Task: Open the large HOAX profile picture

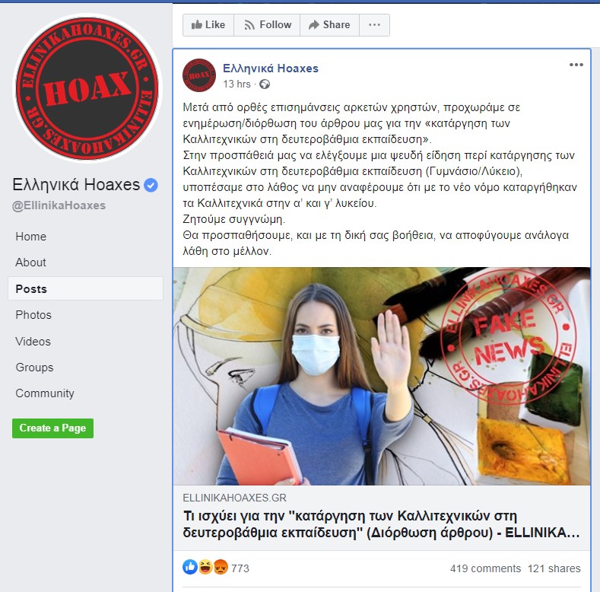Action: pos(87,88)
